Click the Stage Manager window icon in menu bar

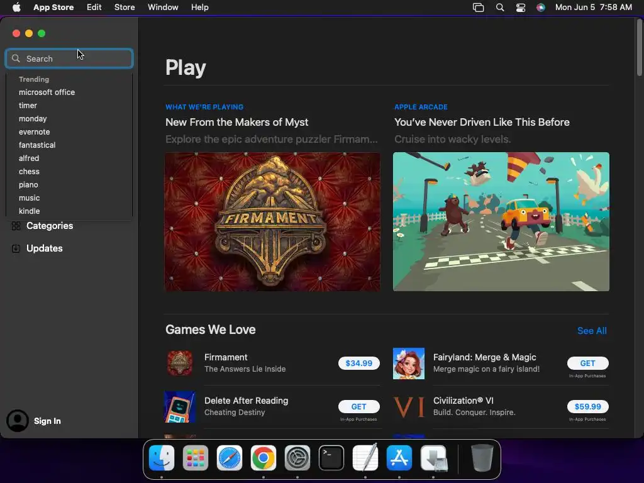(479, 8)
